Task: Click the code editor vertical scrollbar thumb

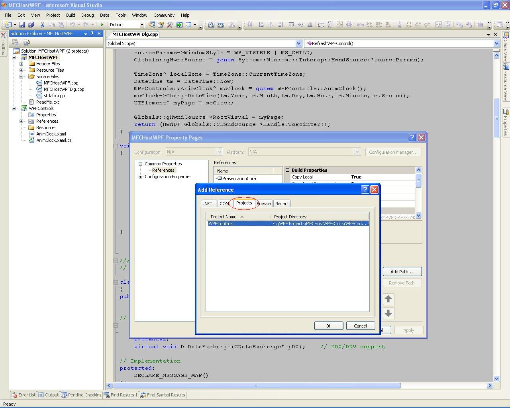Action: [x=496, y=118]
